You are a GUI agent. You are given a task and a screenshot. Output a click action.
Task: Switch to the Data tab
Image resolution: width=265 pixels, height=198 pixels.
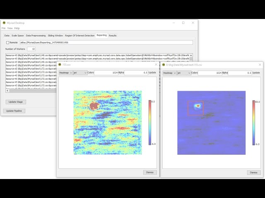(7, 35)
